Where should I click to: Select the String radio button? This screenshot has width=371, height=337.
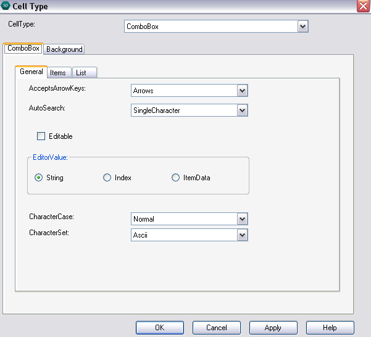tap(38, 177)
